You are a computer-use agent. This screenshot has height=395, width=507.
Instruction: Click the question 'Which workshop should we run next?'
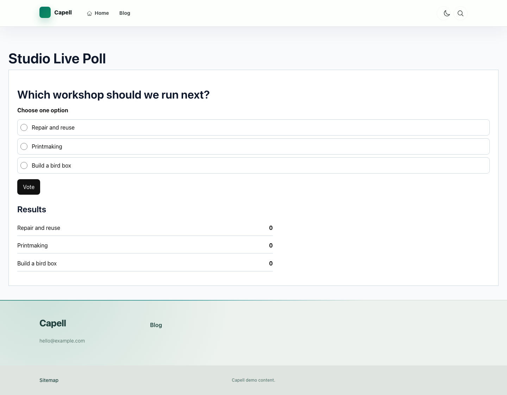[113, 95]
